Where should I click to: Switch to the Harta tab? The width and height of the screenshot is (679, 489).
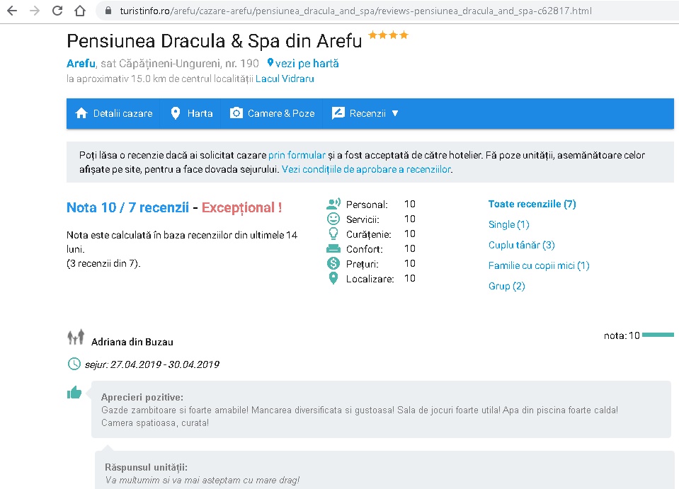coord(191,113)
